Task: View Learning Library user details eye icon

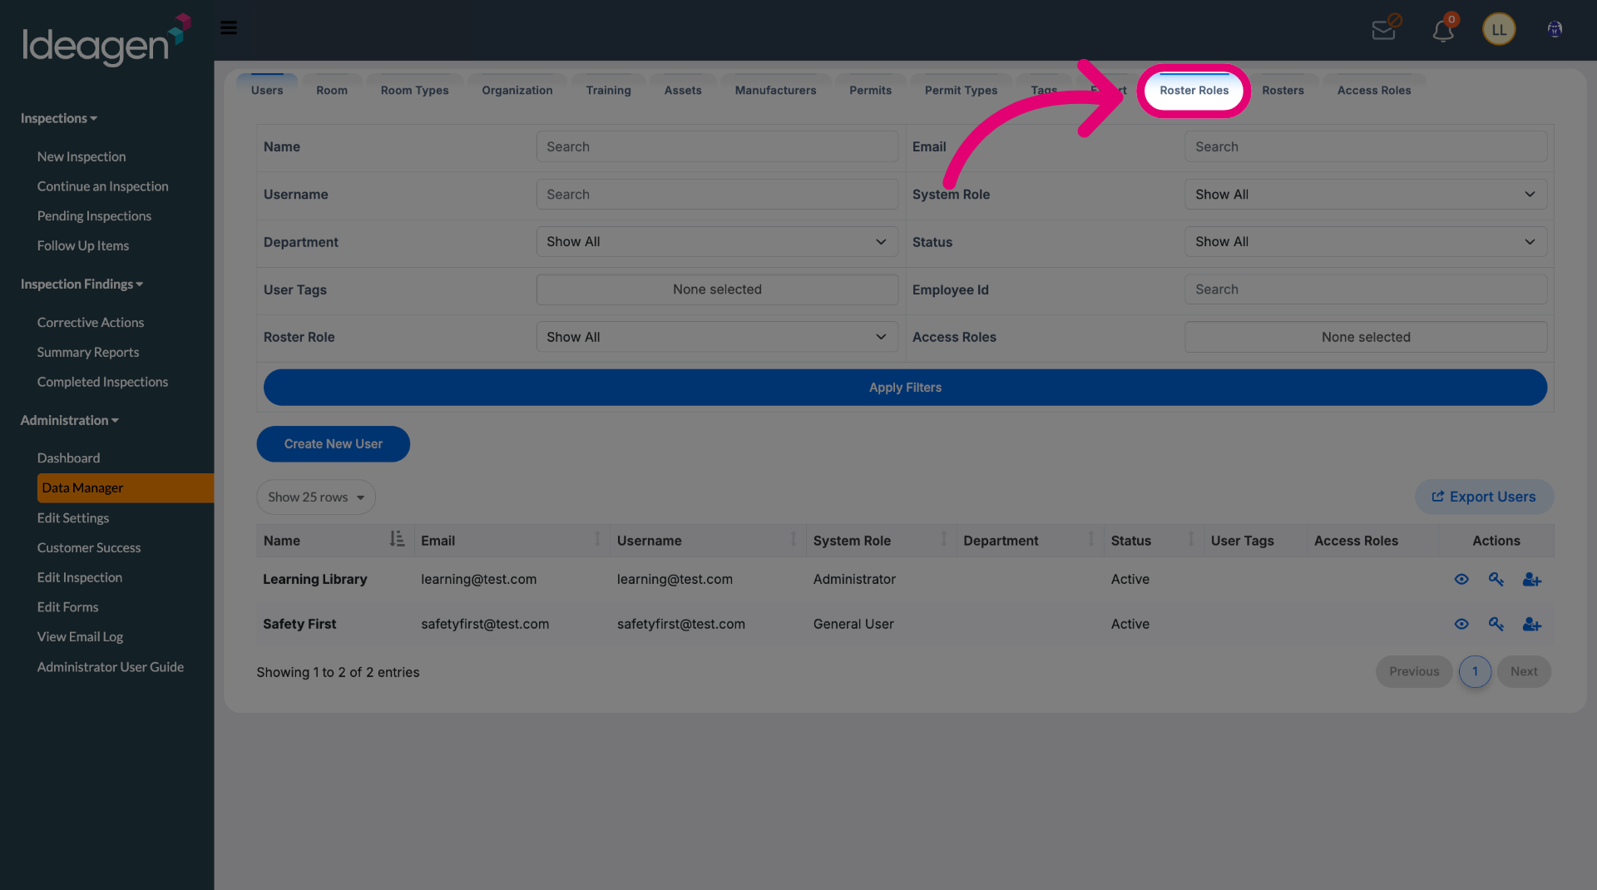Action: tap(1461, 580)
